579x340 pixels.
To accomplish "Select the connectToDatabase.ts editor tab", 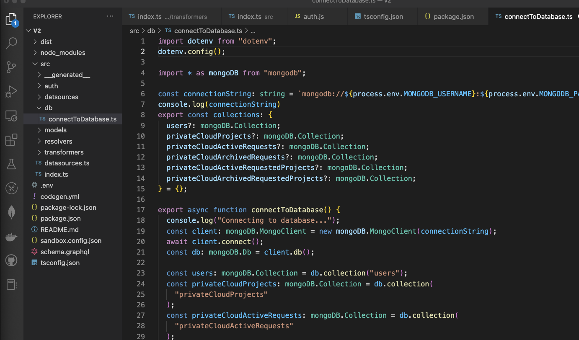I will pyautogui.click(x=534, y=17).
